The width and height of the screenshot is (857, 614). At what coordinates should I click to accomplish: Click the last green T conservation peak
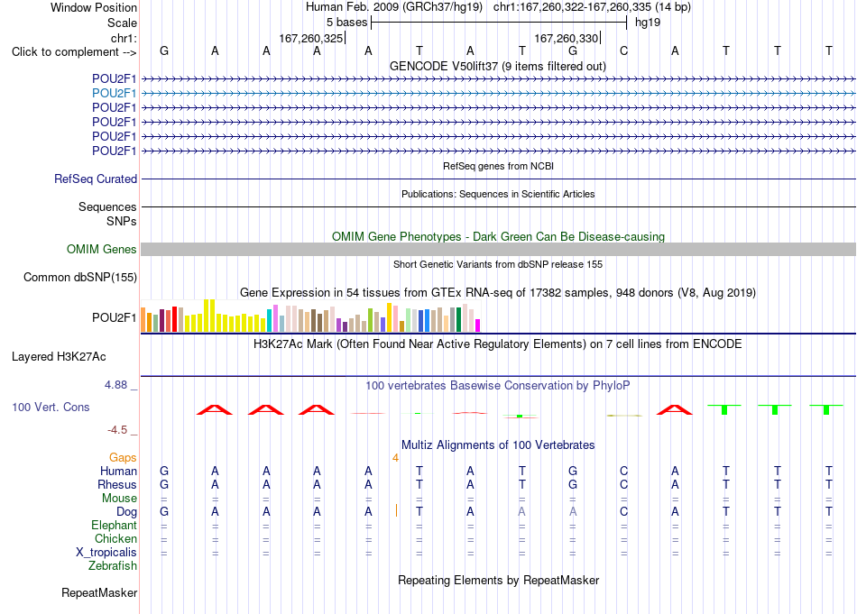(x=825, y=409)
